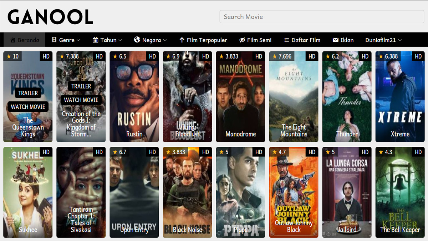428x241 pixels.
Task: Click the GANOOL logo
Action: click(x=50, y=16)
